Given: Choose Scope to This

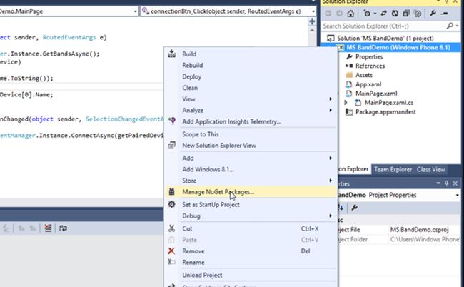Looking at the screenshot, I should pos(251,134).
